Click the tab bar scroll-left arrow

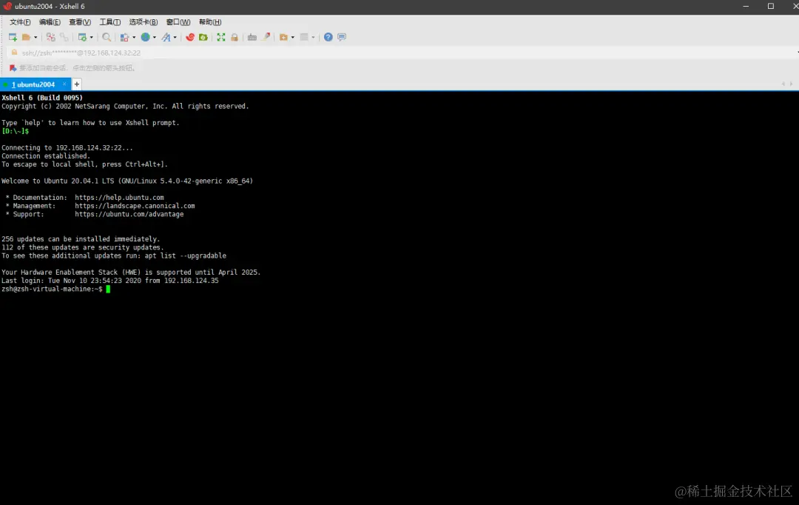tap(783, 84)
